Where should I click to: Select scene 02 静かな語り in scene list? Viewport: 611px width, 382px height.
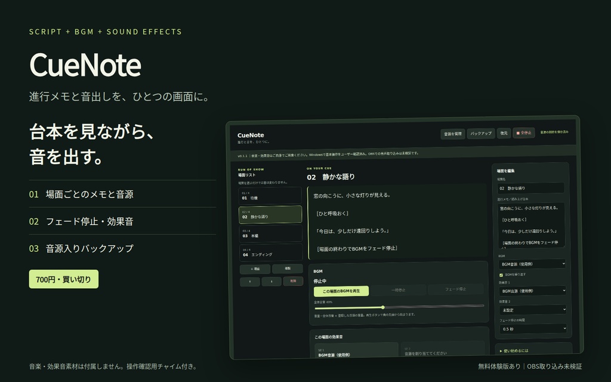click(270, 214)
